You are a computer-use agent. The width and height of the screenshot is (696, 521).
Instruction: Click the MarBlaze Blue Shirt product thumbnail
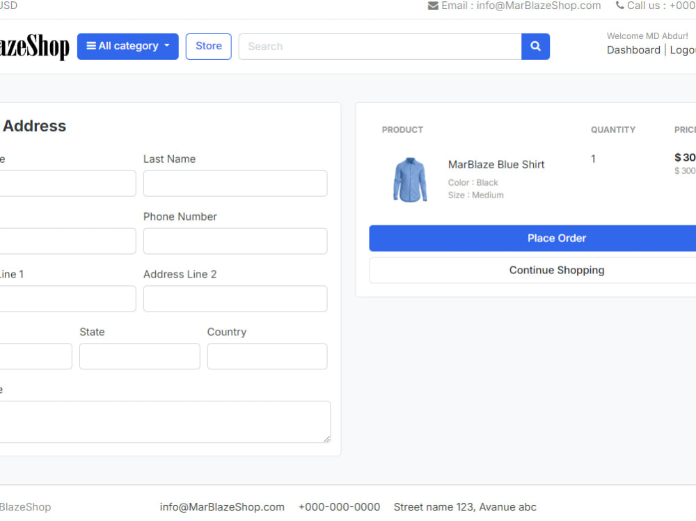coord(410,179)
